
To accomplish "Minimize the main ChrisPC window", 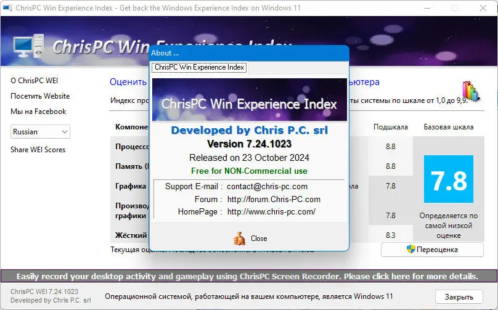I will (x=427, y=8).
